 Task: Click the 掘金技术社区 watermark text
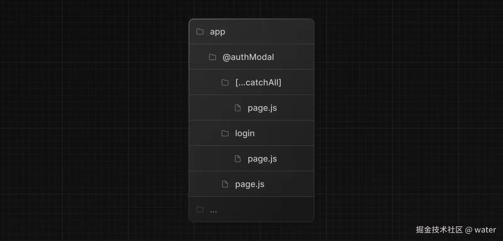[x=439, y=230]
